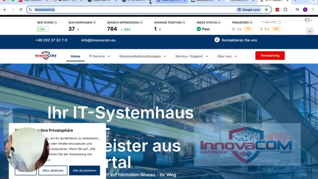This screenshot has height=179, width=318.
Task: Switch to the highlighted blue browser tab
Action: tap(171, 1)
